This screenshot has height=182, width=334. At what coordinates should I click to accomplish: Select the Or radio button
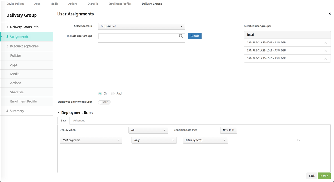tap(100, 93)
